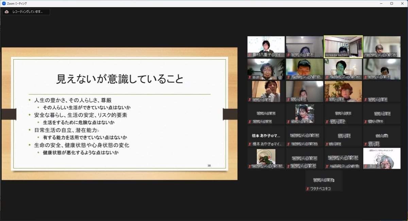This screenshot has height=221, width=408.
Task: Click the slide title 見えないが意識していること
Action: (120, 79)
